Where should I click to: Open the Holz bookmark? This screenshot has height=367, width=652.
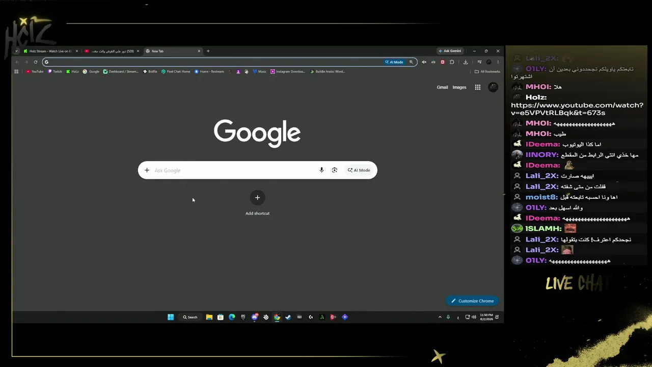[72, 71]
